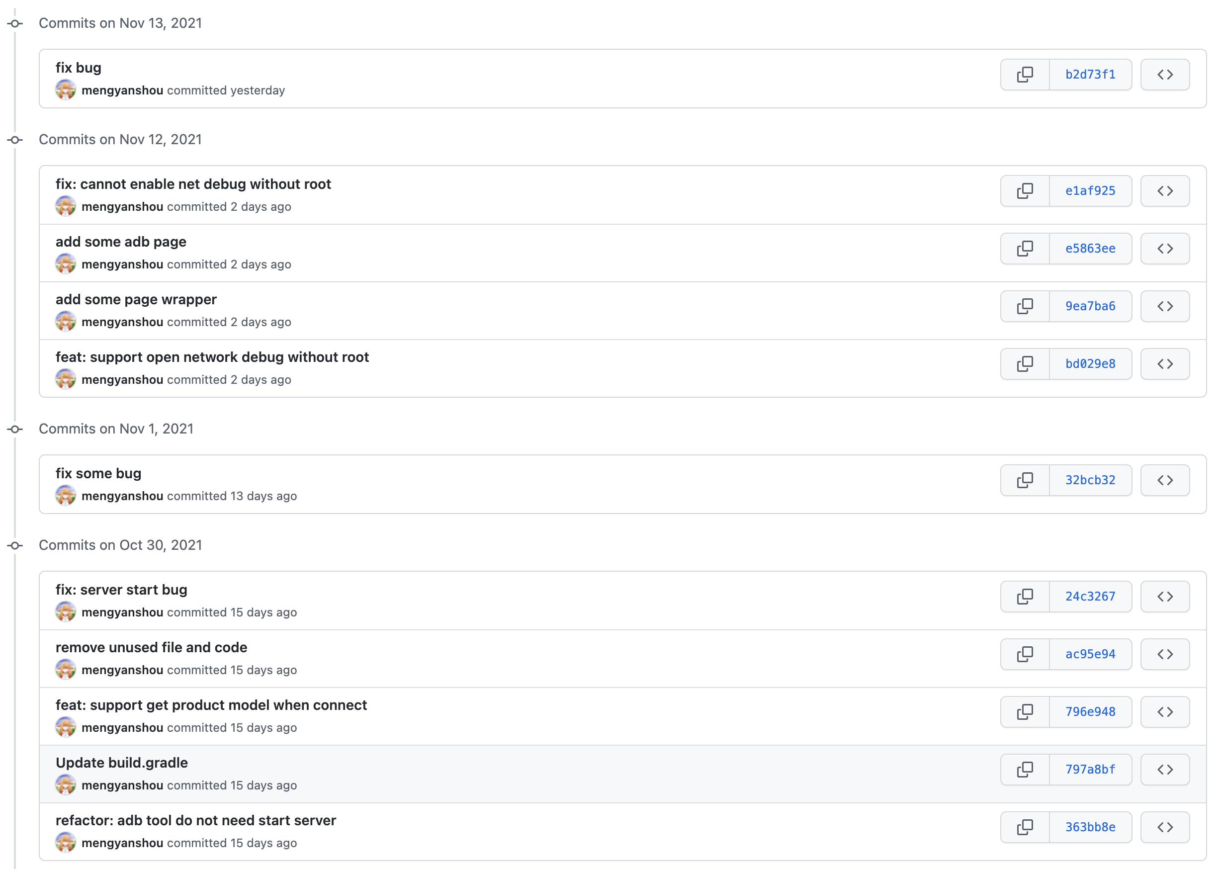Open commit hash 363bb8e

pyautogui.click(x=1090, y=827)
